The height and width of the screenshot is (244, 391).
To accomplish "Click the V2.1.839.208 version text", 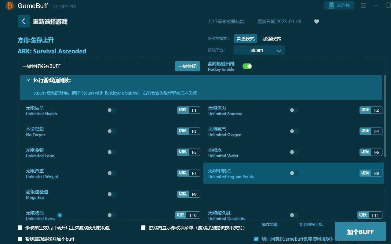I will 65,6.
